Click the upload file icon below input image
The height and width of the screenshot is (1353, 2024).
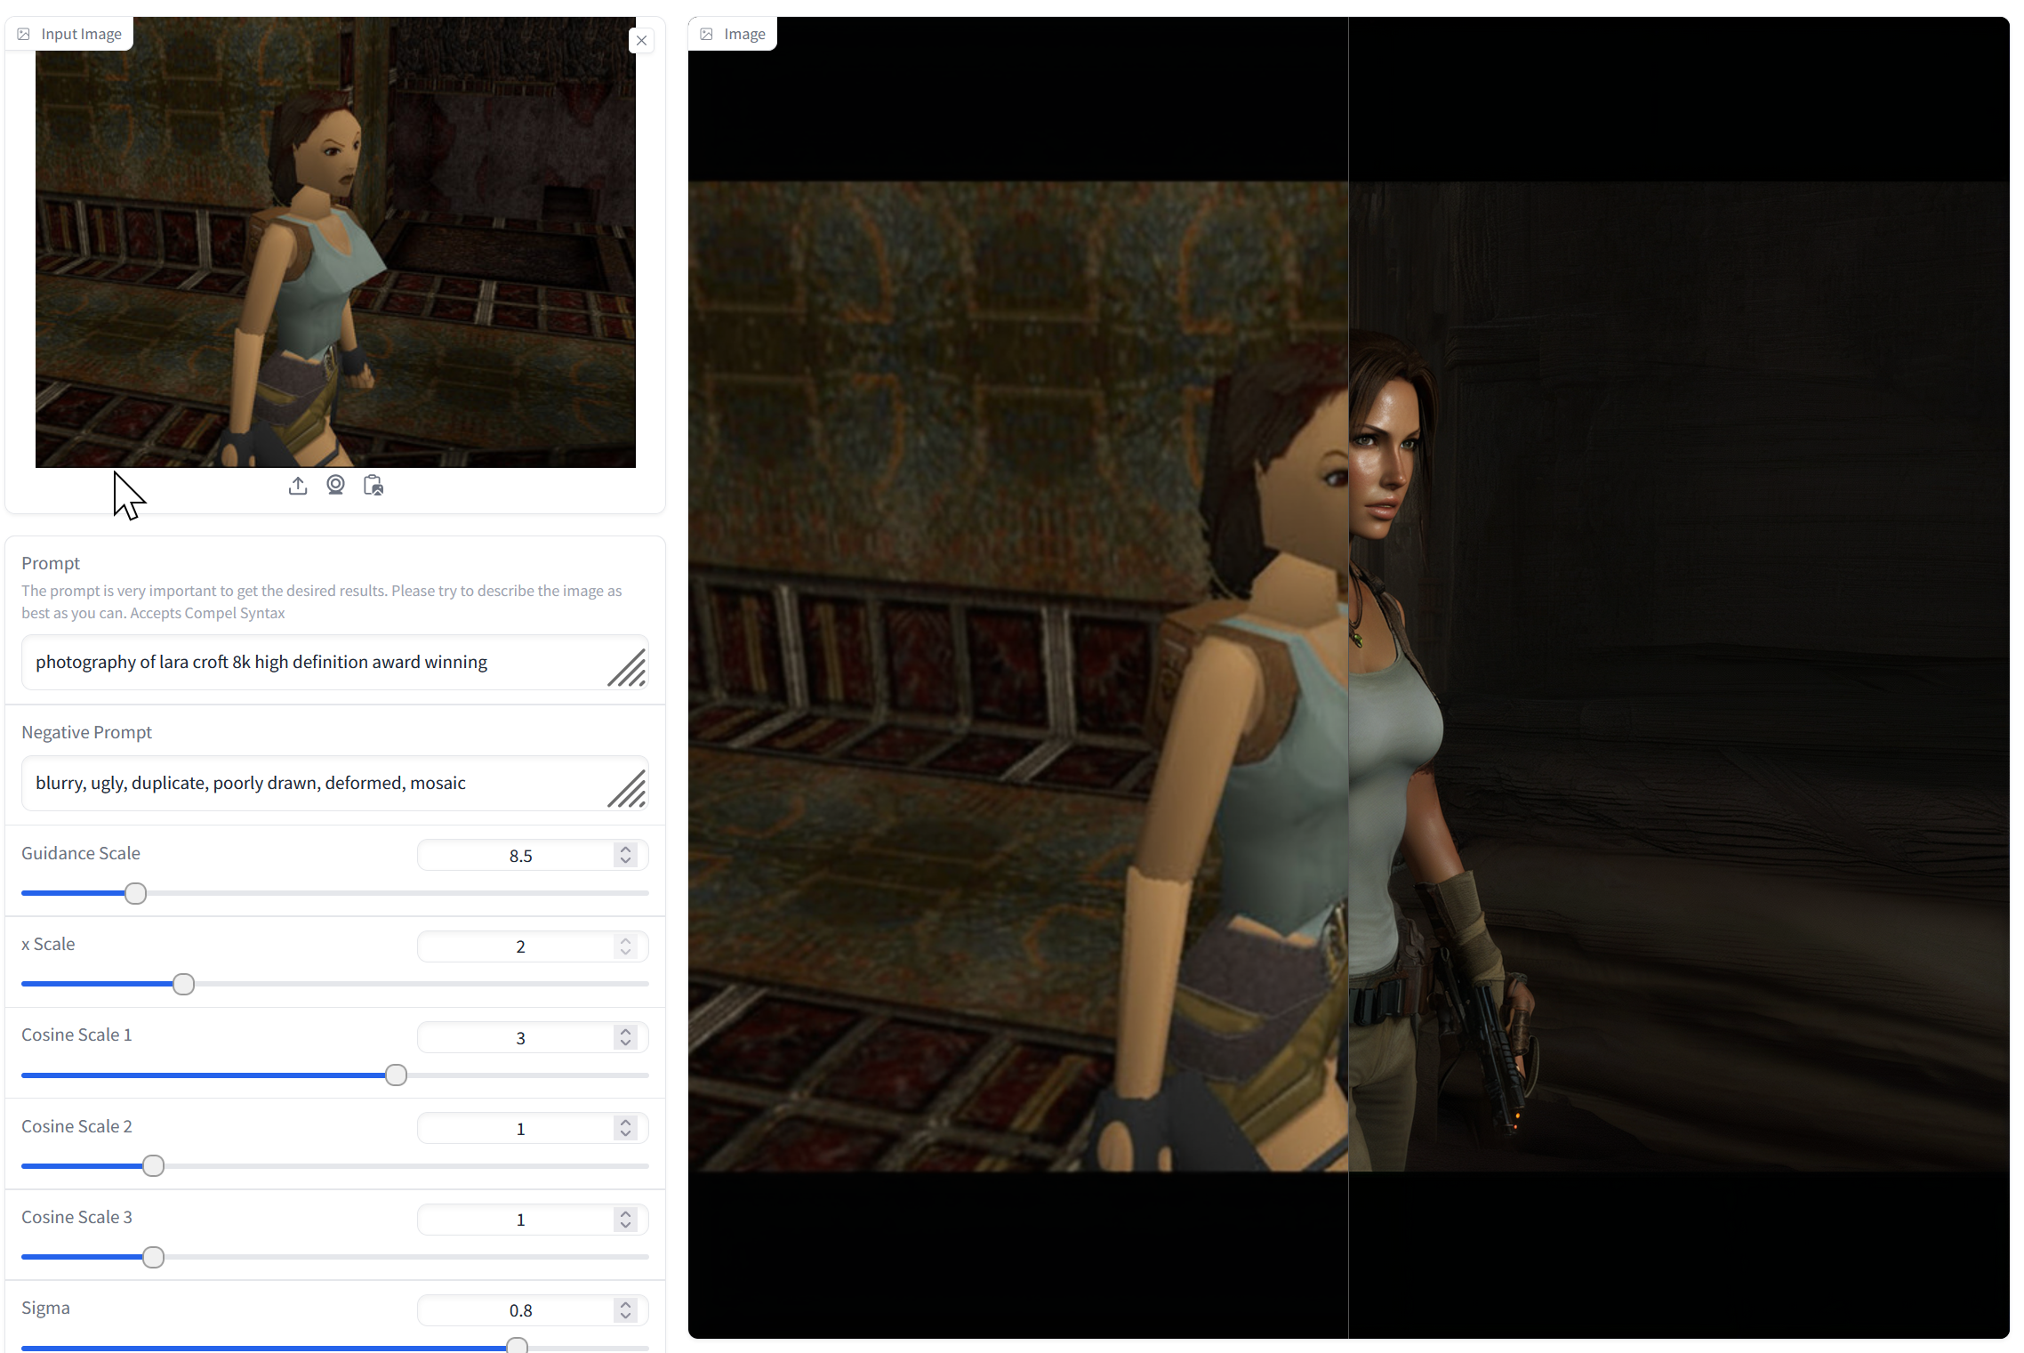coord(298,486)
